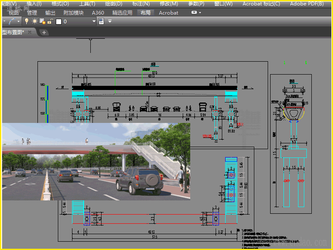Click the white layer color swatch

pyautogui.click(x=59, y=21)
